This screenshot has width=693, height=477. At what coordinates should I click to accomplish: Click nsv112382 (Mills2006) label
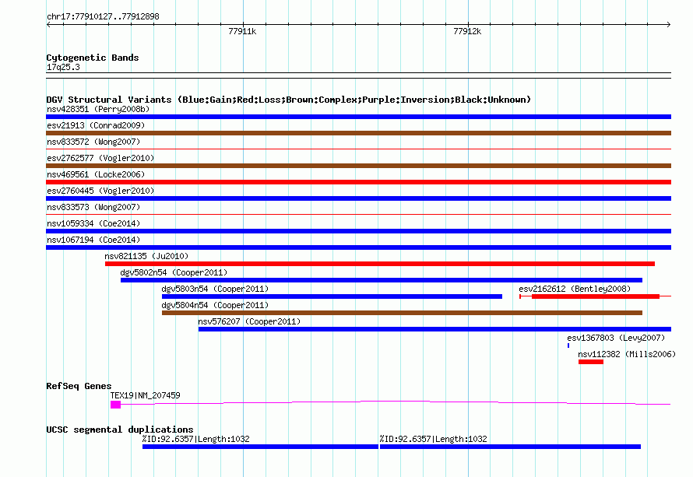627,354
